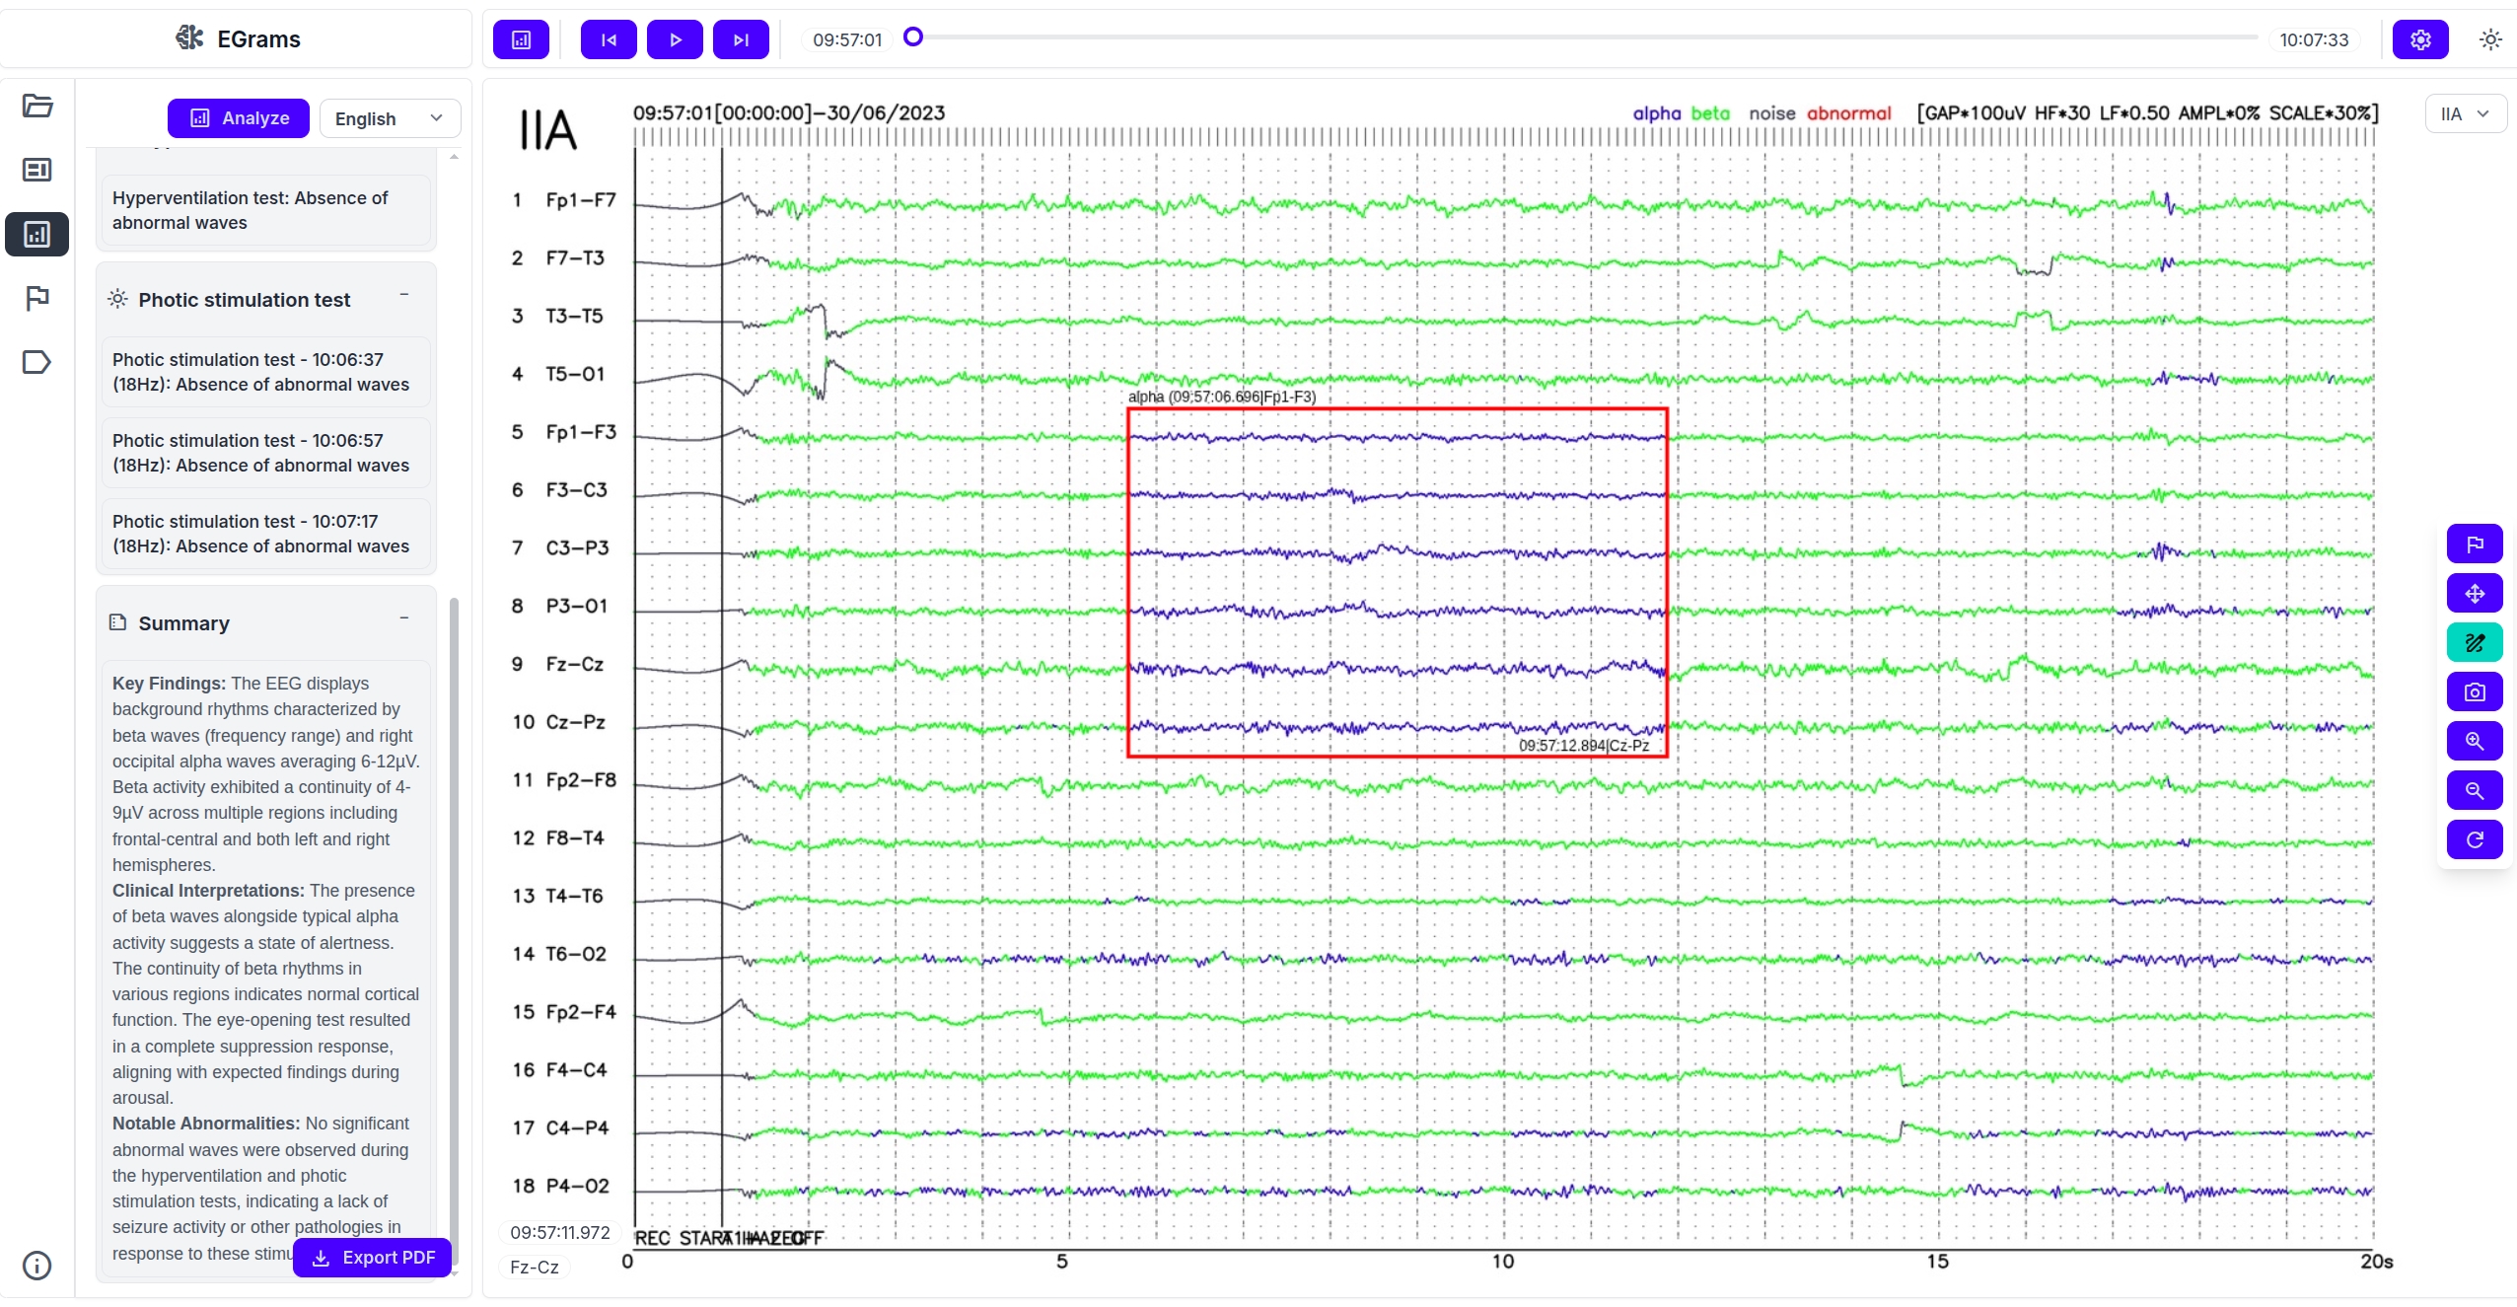Click the flag icon in left sidebar
The width and height of the screenshot is (2517, 1307).
tap(36, 298)
